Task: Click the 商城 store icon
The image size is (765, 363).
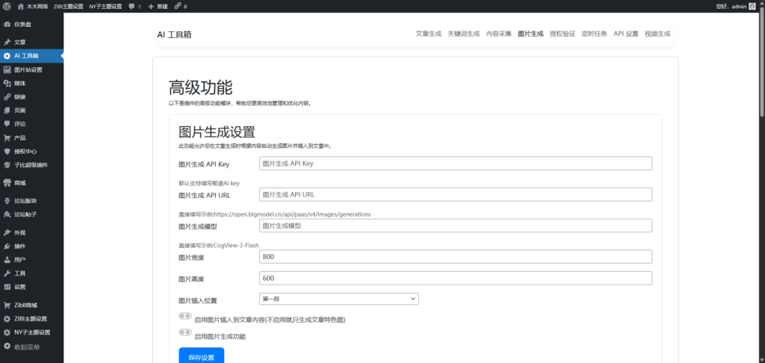Action: click(x=7, y=183)
